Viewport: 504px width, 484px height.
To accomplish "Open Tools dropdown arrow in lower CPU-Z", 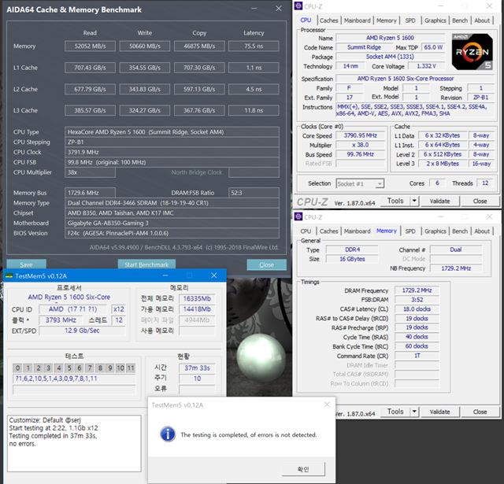I will point(414,412).
